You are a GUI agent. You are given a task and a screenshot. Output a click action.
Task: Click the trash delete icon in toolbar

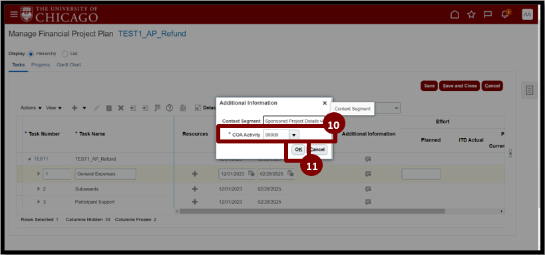click(108, 108)
